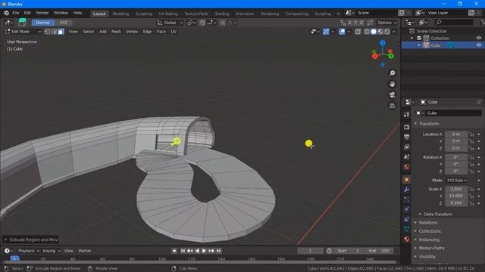Enable edge select mode
Image resolution: width=485 pixels, height=272 pixels.
[54, 32]
